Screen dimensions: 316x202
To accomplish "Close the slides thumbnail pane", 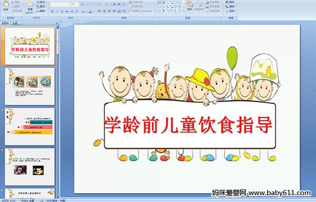I will click(57, 23).
